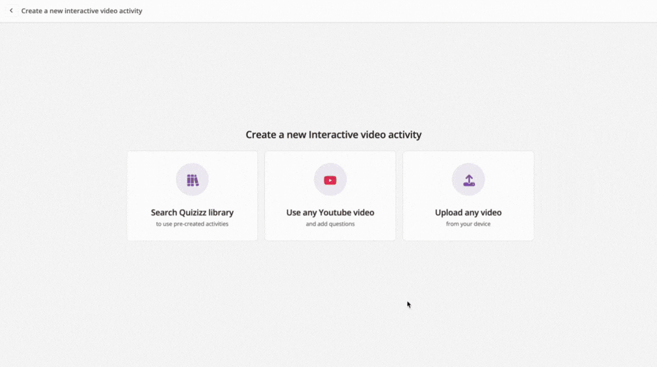Image resolution: width=657 pixels, height=367 pixels.
Task: Click the centered 'Create a new Interactive video activity' heading
Action: 333,135
